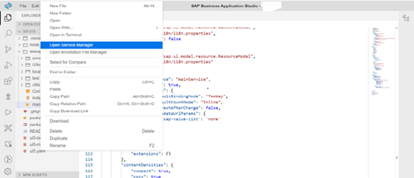The image size is (414, 178).
Task: Open the Run Configurations play icon
Action: click(x=8, y=112)
